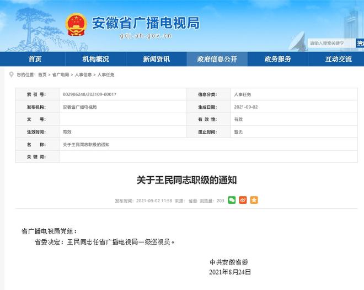Go to 新闻资讯 section

click(156, 59)
